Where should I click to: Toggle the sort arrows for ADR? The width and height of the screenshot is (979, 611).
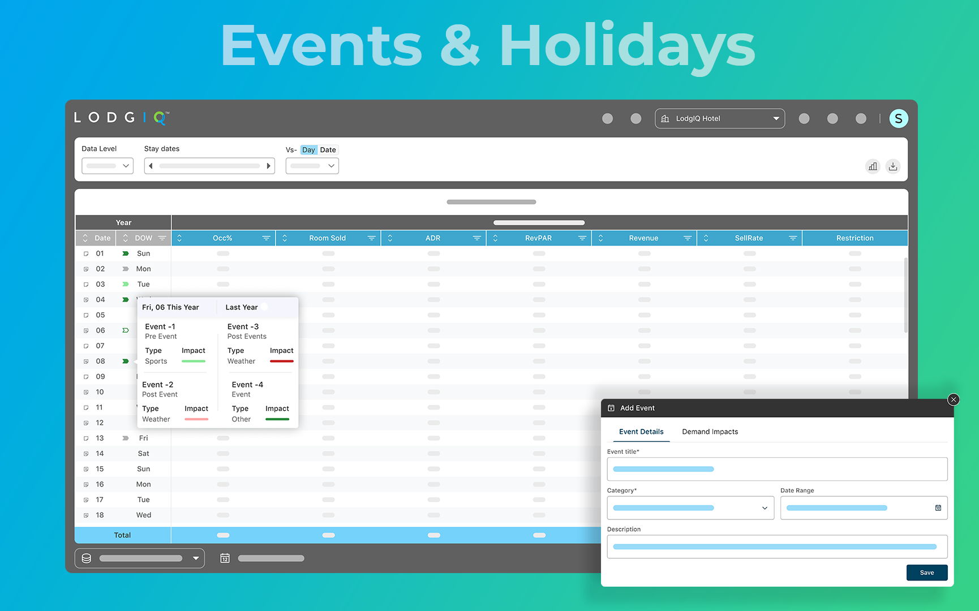pos(390,238)
